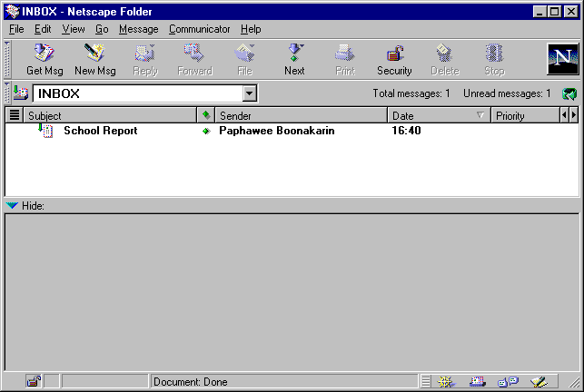
Task: Toggle unread diamond for School Report
Action: coord(206,131)
